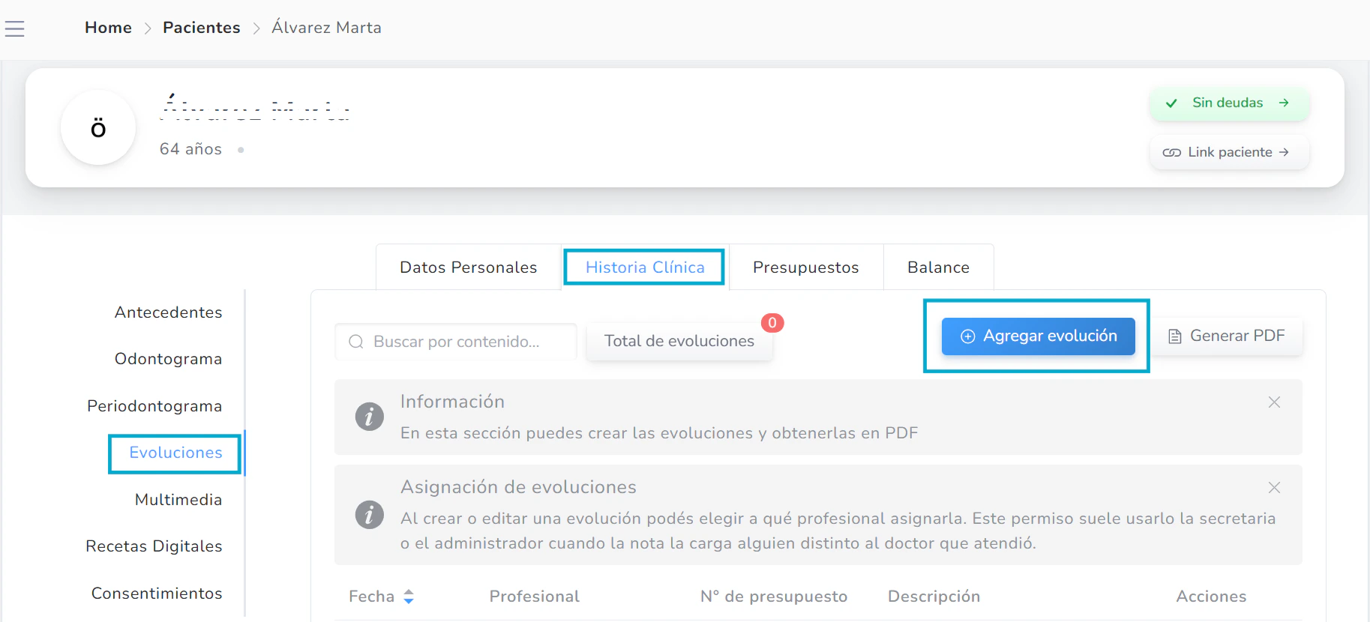Click the info icon of the Información notice
The height and width of the screenshot is (622, 1370).
pos(370,417)
